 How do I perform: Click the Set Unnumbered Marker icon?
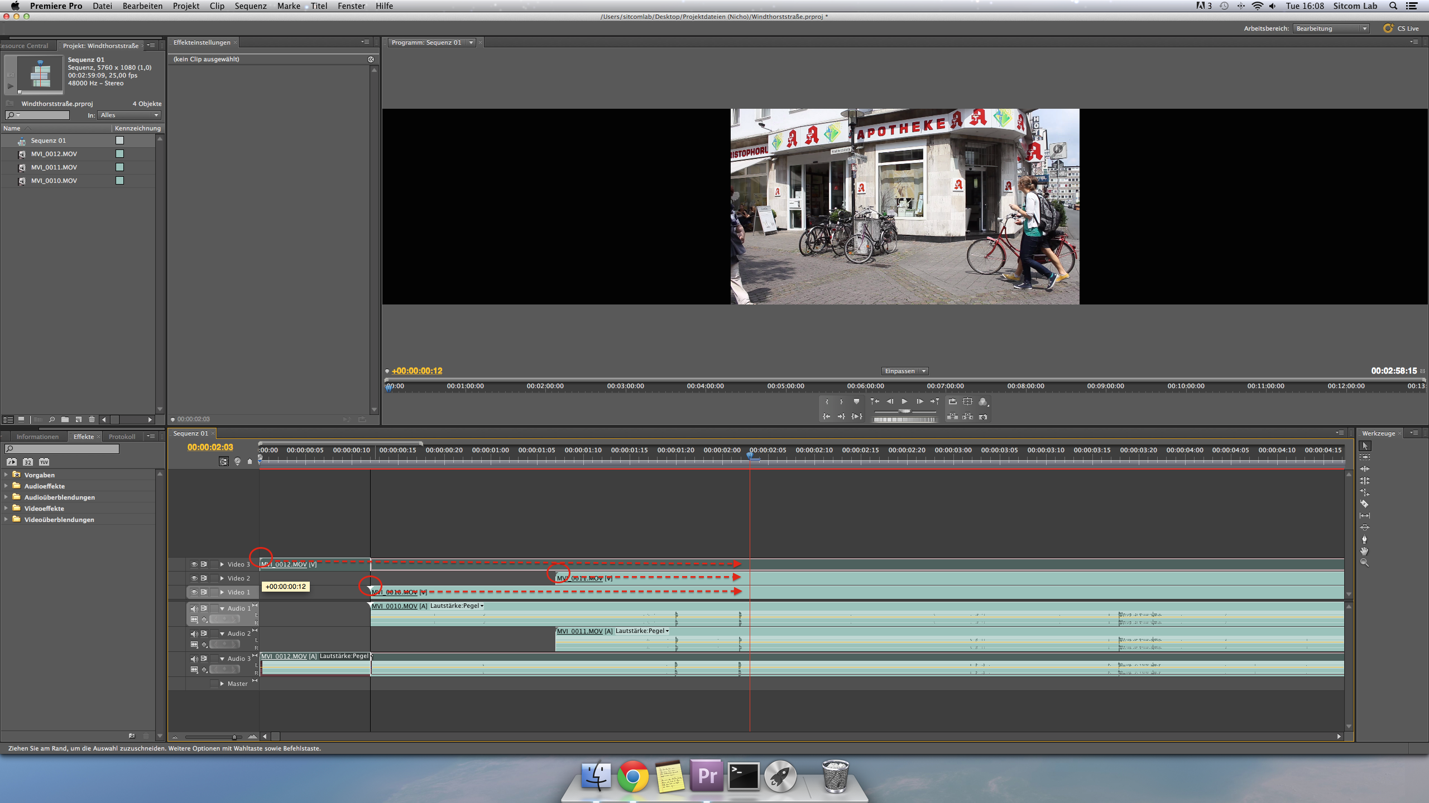[856, 401]
